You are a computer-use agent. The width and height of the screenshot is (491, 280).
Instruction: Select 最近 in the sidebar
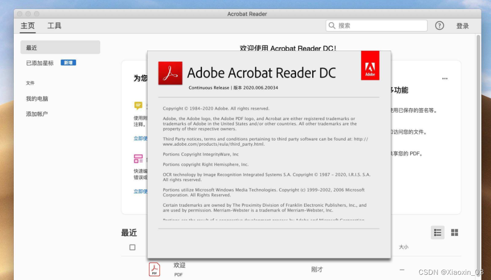pos(60,47)
